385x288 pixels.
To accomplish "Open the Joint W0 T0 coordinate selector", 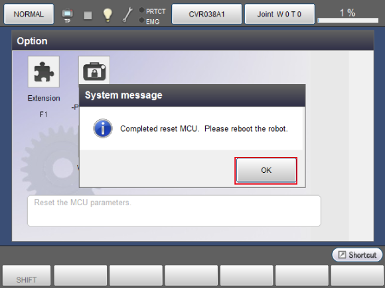I will (x=279, y=14).
